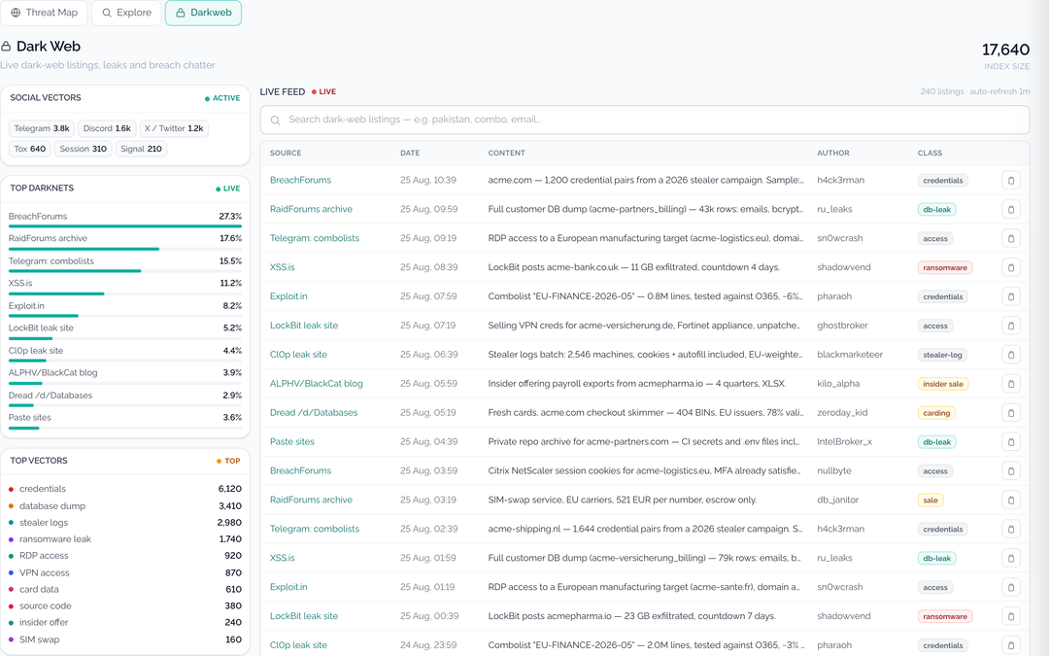This screenshot has width=1049, height=656.
Task: Copy the kilo_alpha insider sale row
Action: click(x=1011, y=384)
